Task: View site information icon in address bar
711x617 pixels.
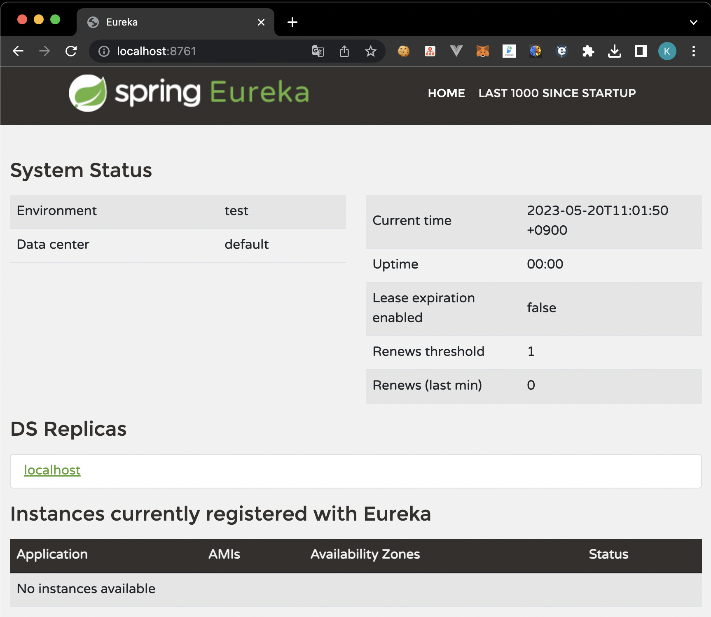Action: coord(104,51)
